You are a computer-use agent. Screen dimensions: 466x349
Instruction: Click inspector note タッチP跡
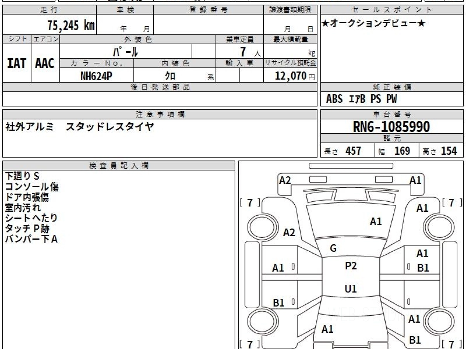(27, 228)
